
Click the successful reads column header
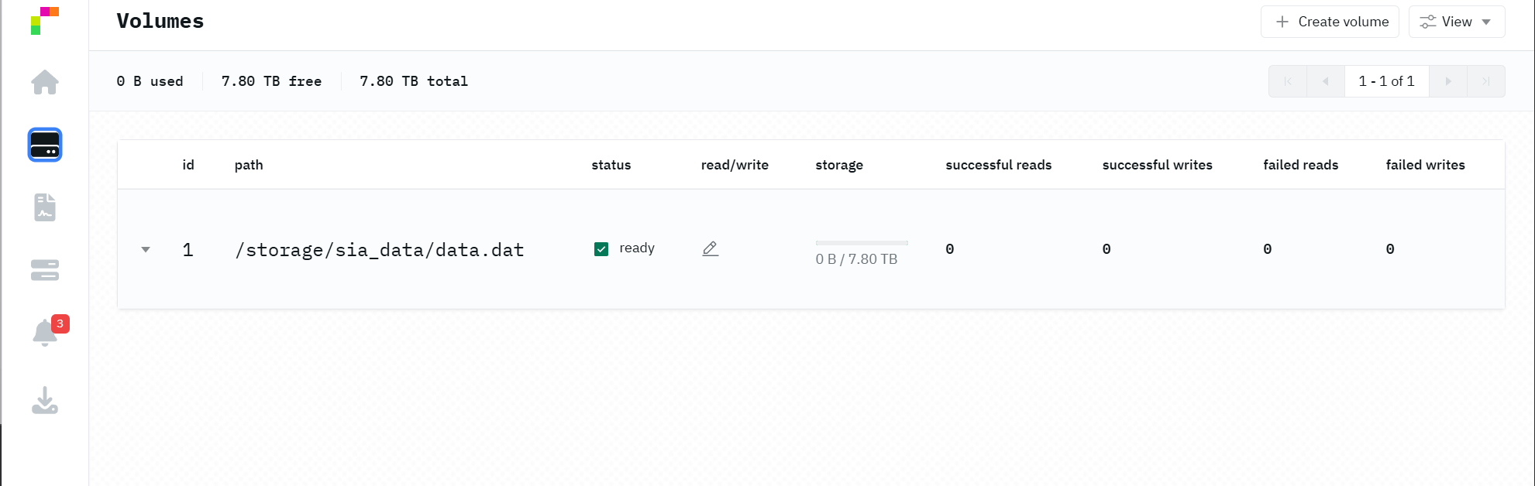pyautogui.click(x=998, y=165)
